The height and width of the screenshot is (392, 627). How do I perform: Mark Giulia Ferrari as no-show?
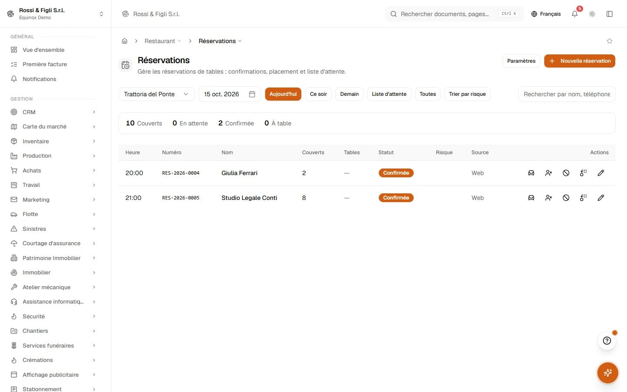[549, 173]
